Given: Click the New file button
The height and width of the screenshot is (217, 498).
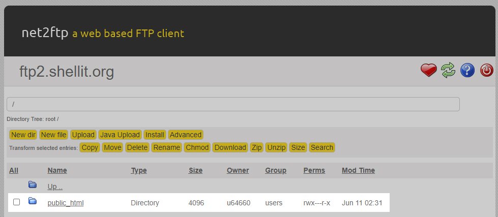Looking at the screenshot, I should click(54, 135).
